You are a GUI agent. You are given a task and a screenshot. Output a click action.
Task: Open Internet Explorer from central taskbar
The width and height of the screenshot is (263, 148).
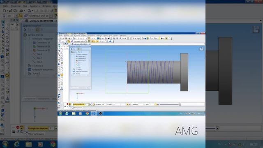click(67, 113)
